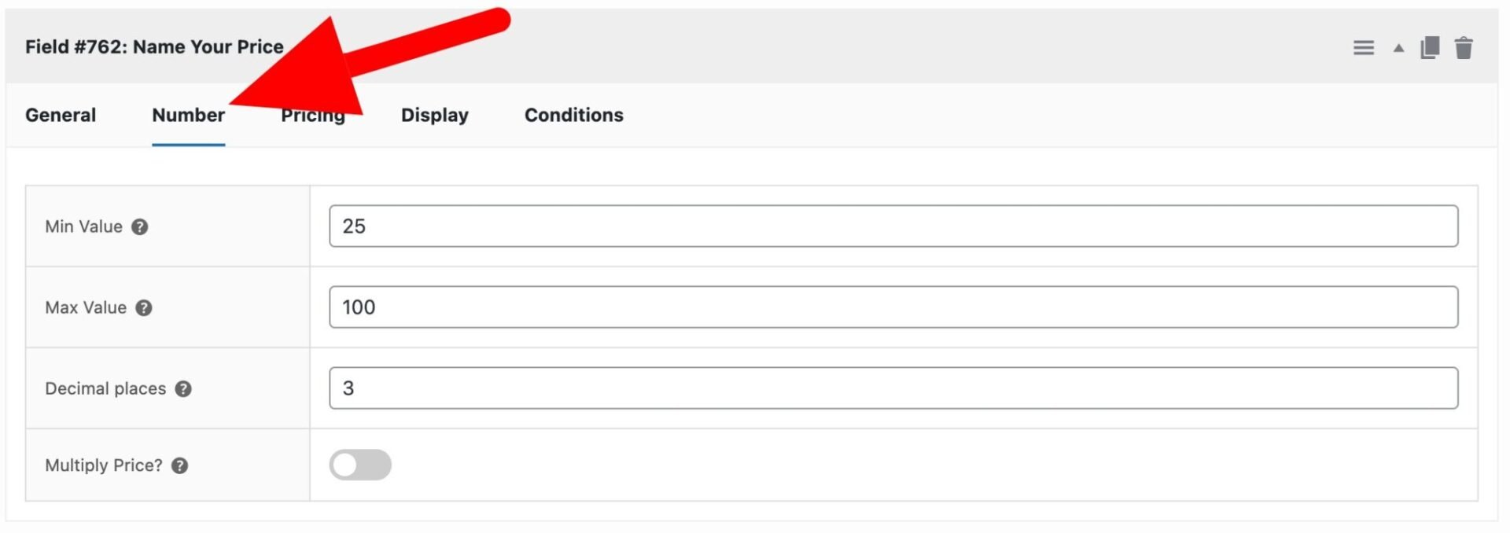Image resolution: width=1510 pixels, height=533 pixels.
Task: Open the Multiply Price help tooltip
Action: pos(179,465)
